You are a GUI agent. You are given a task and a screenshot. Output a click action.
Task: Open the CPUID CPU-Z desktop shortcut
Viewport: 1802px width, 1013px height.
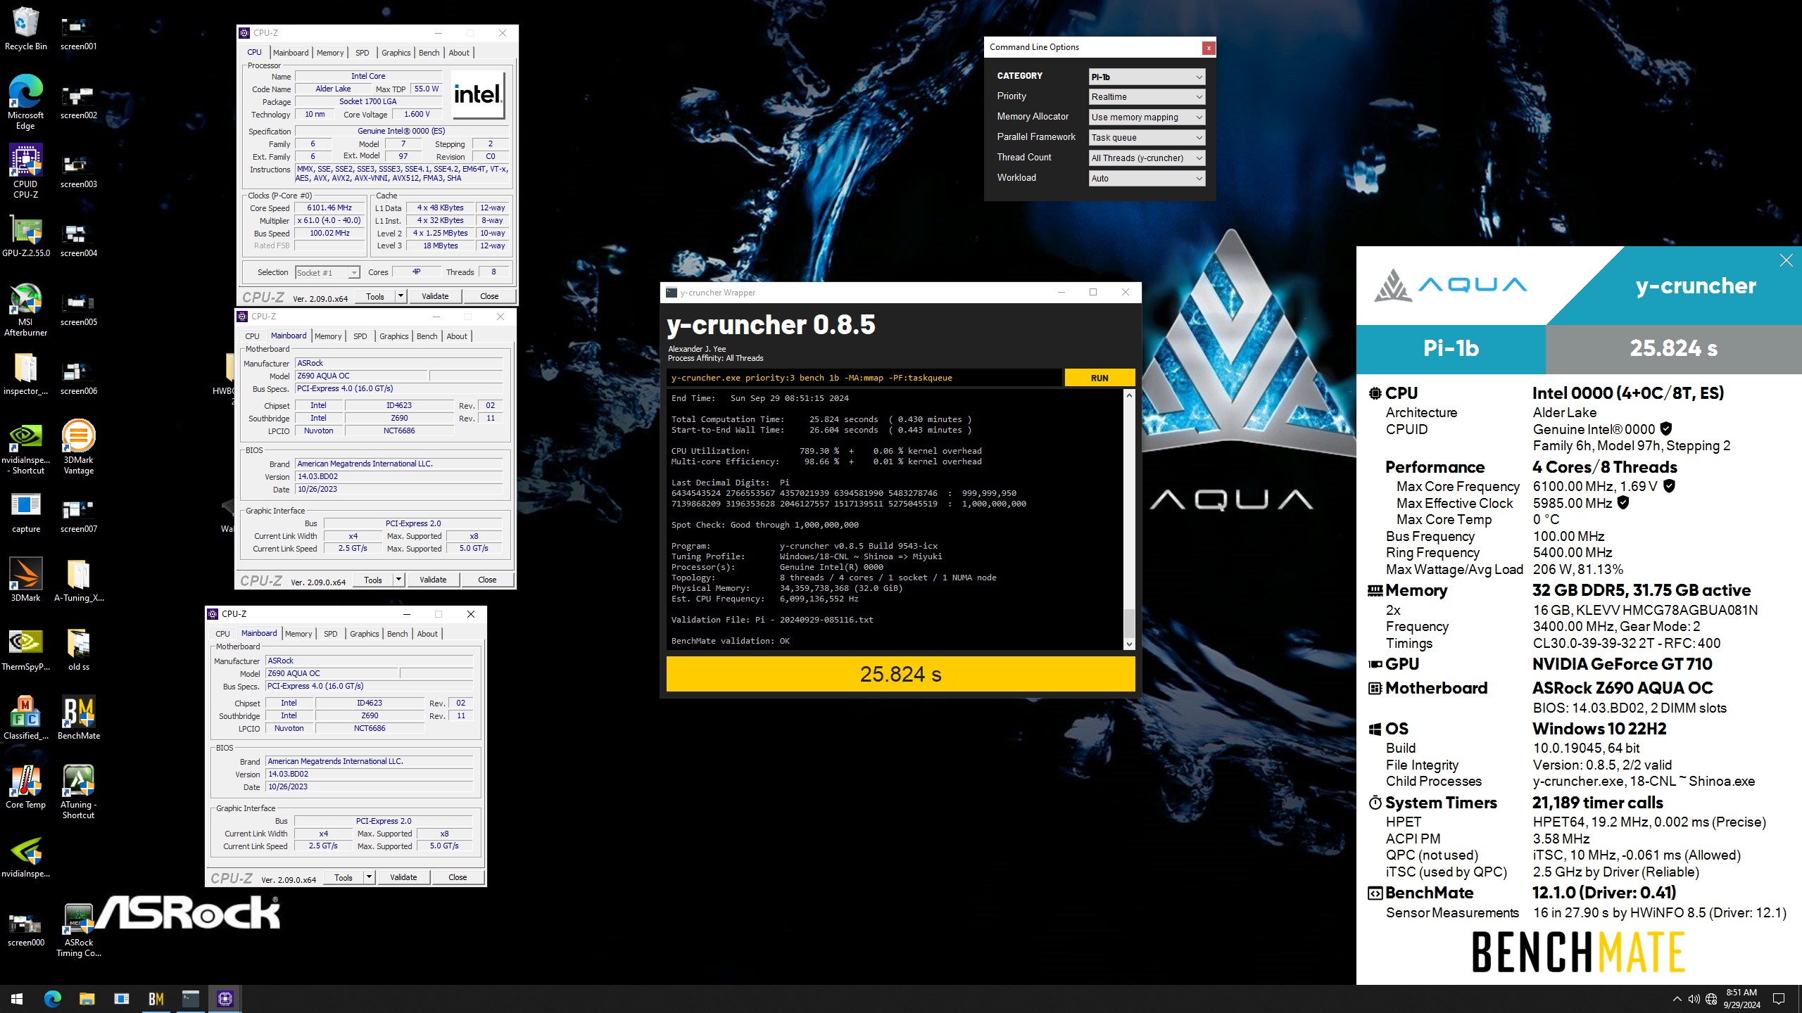pos(25,171)
